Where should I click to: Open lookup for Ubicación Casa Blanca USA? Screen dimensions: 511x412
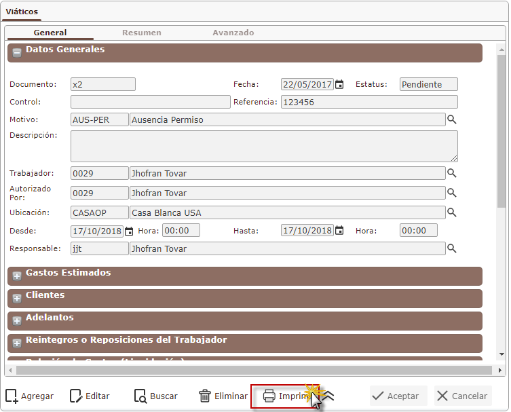tap(451, 212)
